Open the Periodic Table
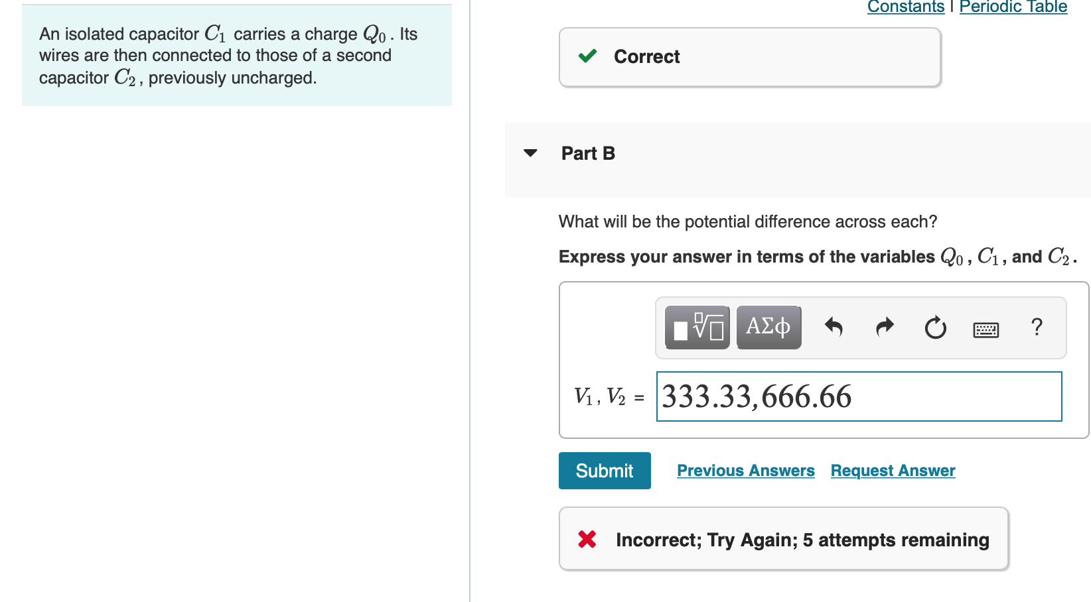The width and height of the screenshot is (1091, 602). click(1013, 7)
